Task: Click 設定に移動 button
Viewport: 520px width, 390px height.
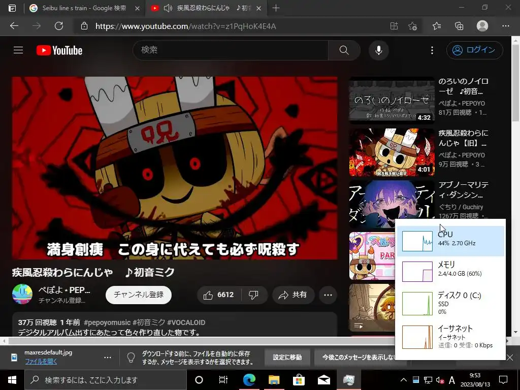Action: (287, 357)
